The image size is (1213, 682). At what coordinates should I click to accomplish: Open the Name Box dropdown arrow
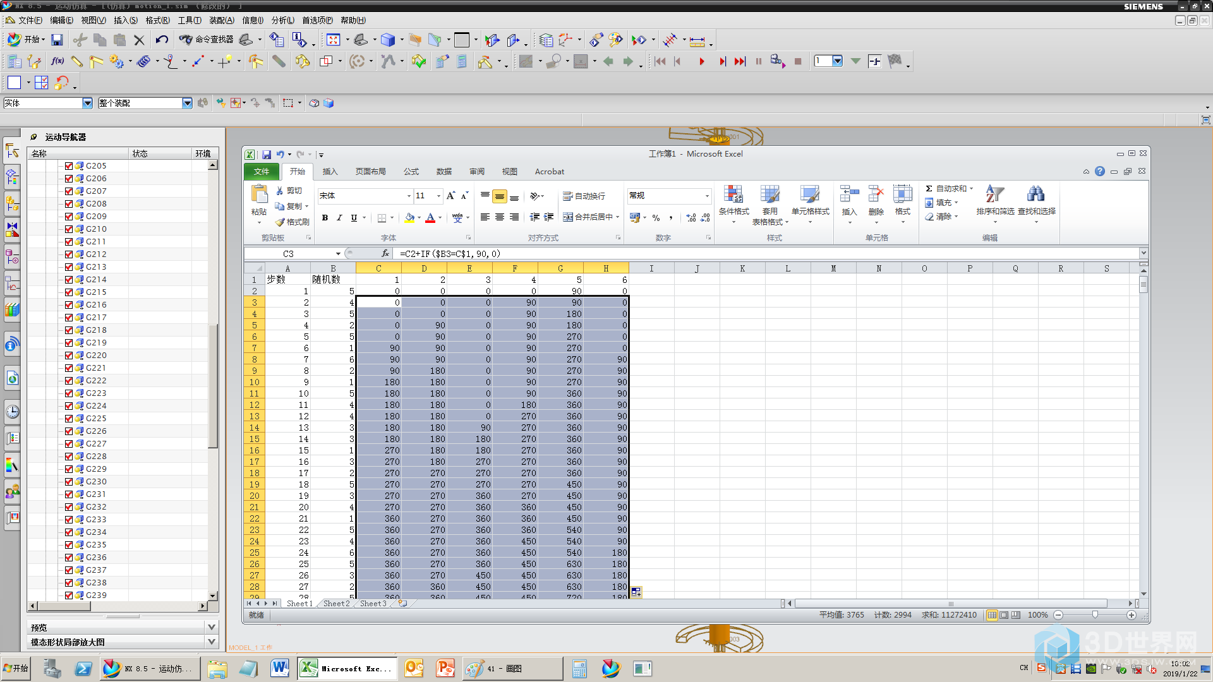338,254
